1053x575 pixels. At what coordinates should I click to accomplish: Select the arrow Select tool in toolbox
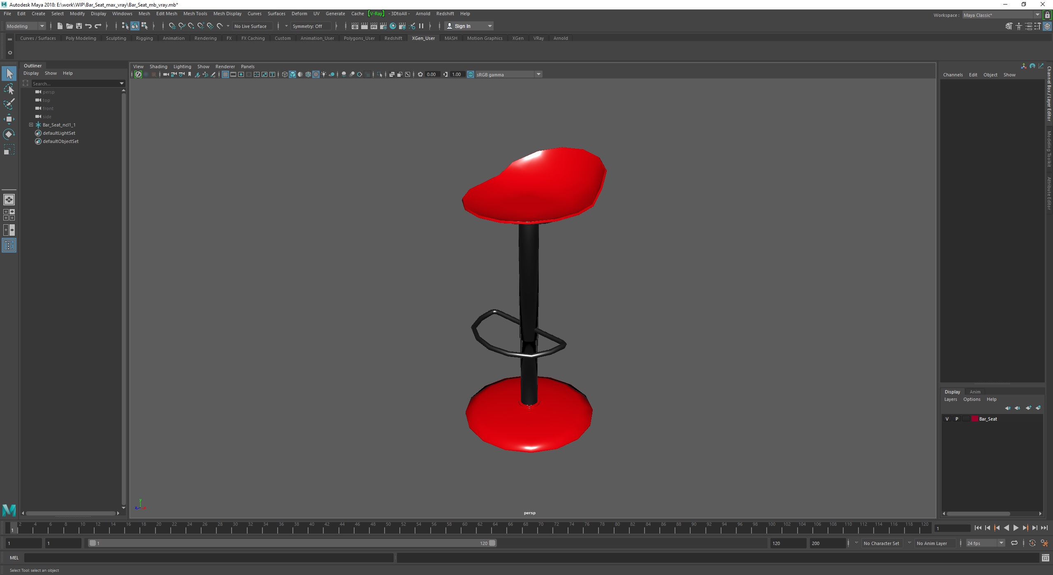[9, 74]
